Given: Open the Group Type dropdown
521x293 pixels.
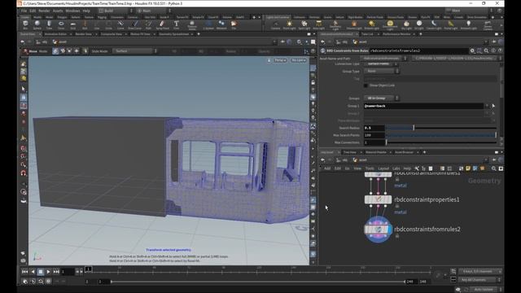Looking at the screenshot, I should [x=382, y=71].
